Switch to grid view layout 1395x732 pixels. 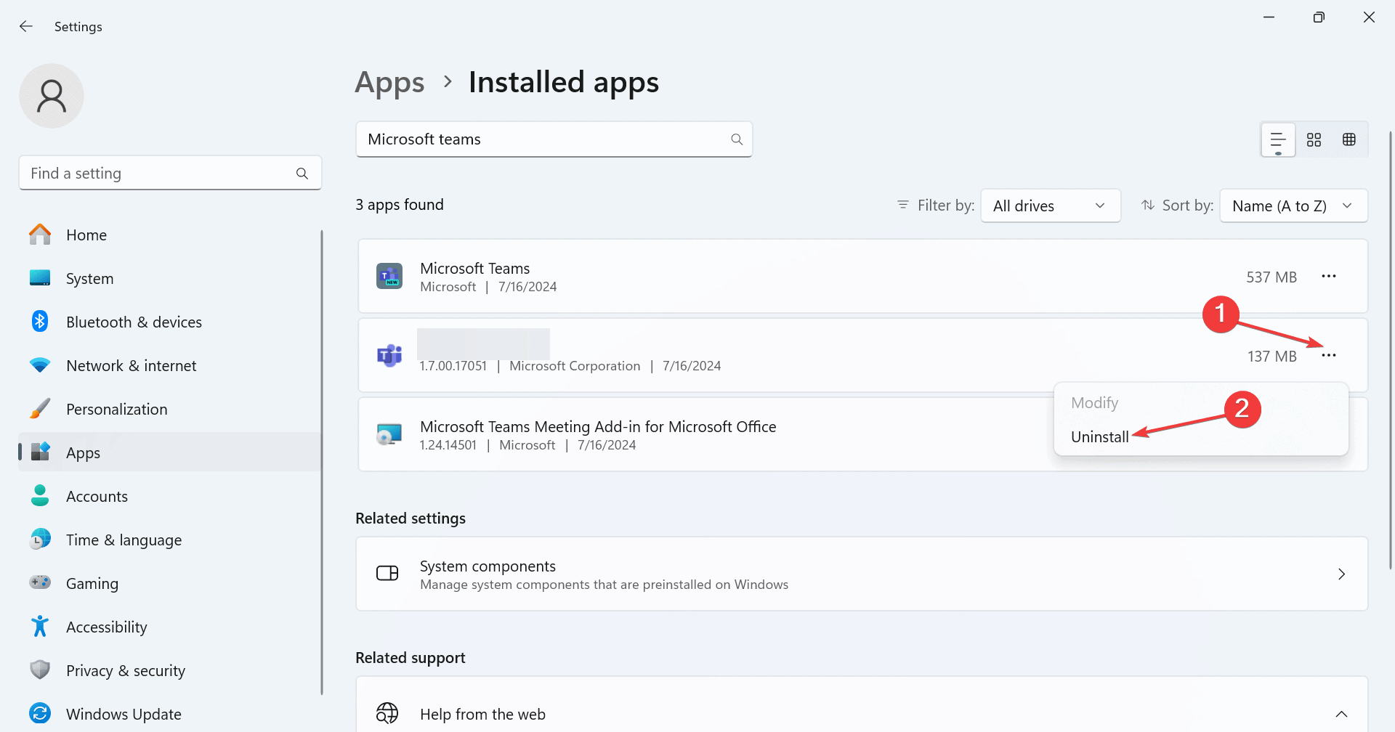pos(1314,139)
